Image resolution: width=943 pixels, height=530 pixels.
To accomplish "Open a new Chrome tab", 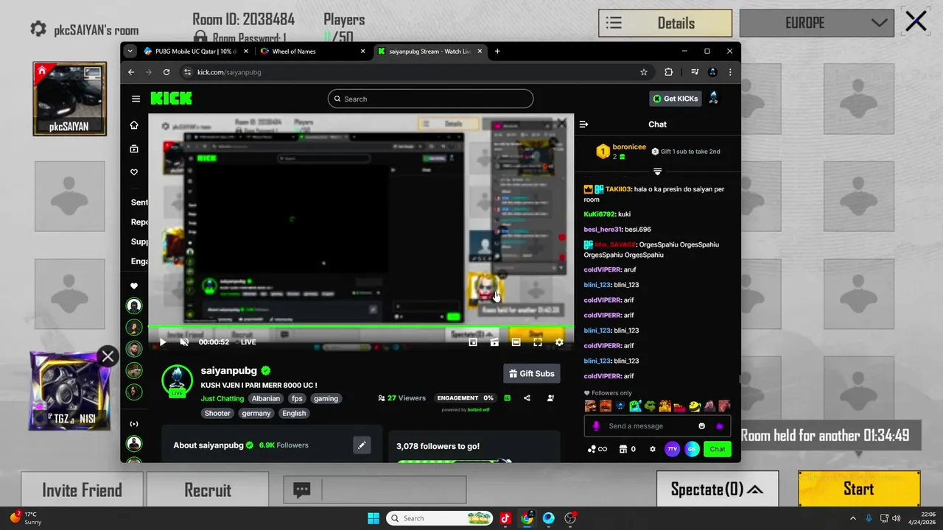I will coord(497,52).
